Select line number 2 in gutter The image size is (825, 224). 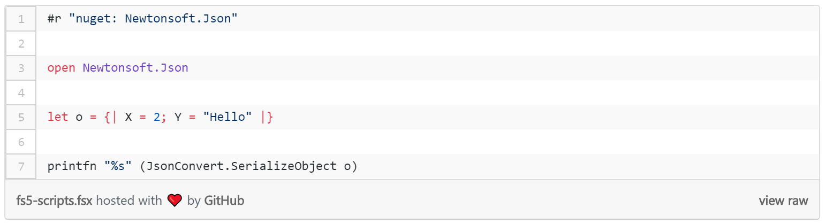tap(21, 43)
